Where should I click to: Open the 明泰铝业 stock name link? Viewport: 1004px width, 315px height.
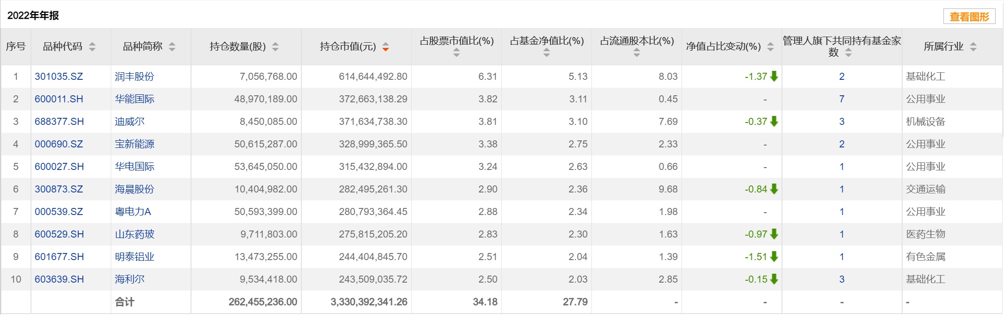(135, 257)
